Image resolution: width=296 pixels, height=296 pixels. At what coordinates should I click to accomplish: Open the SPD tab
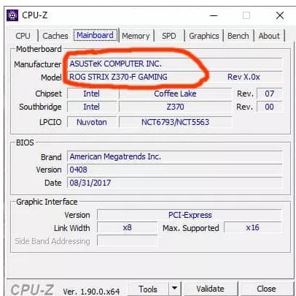pos(169,36)
